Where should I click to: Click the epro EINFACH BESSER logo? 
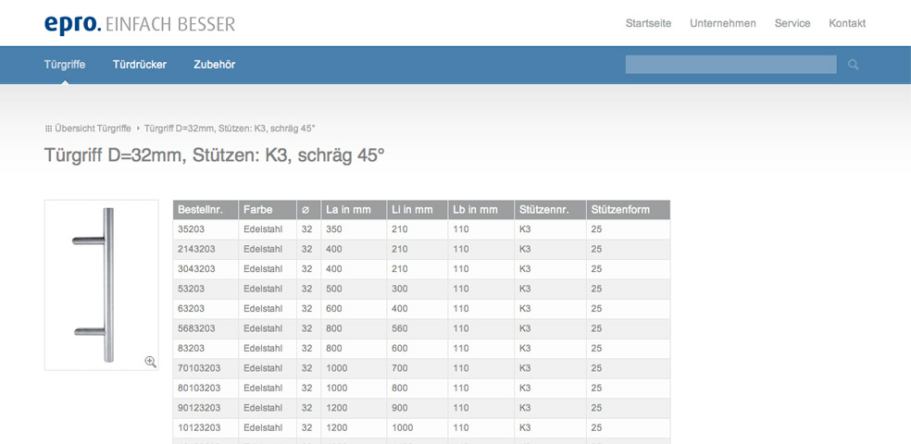click(140, 24)
